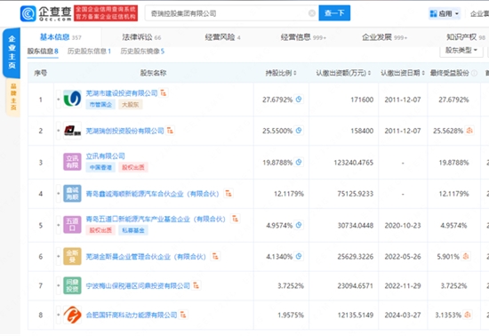Switch to the 企业发展 tab
Viewport: 489px width, 336px height.
(x=384, y=37)
